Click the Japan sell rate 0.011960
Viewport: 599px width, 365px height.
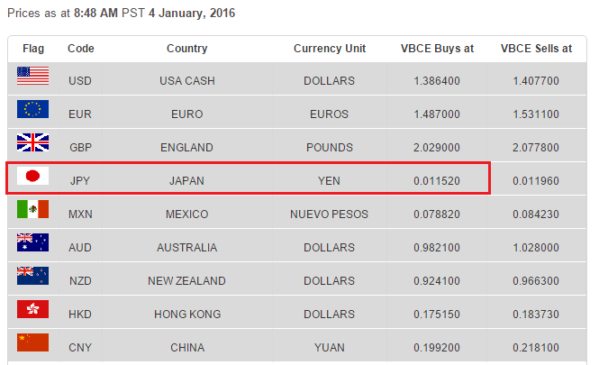point(536,181)
